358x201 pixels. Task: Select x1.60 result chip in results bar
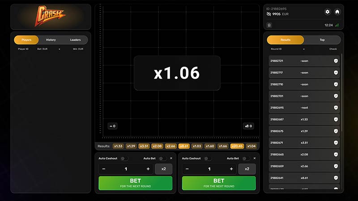(210, 146)
